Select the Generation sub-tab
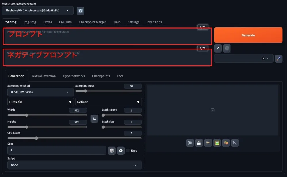Viewport: 287px width, 177px height. point(16,76)
